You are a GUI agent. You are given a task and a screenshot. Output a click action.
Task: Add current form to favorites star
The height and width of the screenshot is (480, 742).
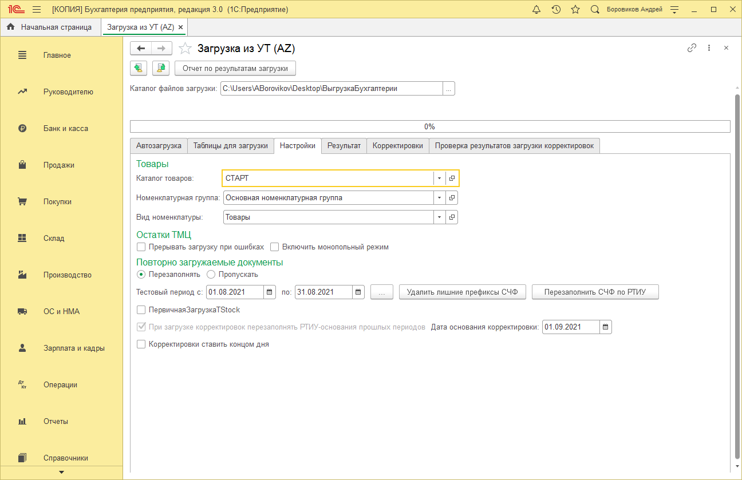point(184,49)
